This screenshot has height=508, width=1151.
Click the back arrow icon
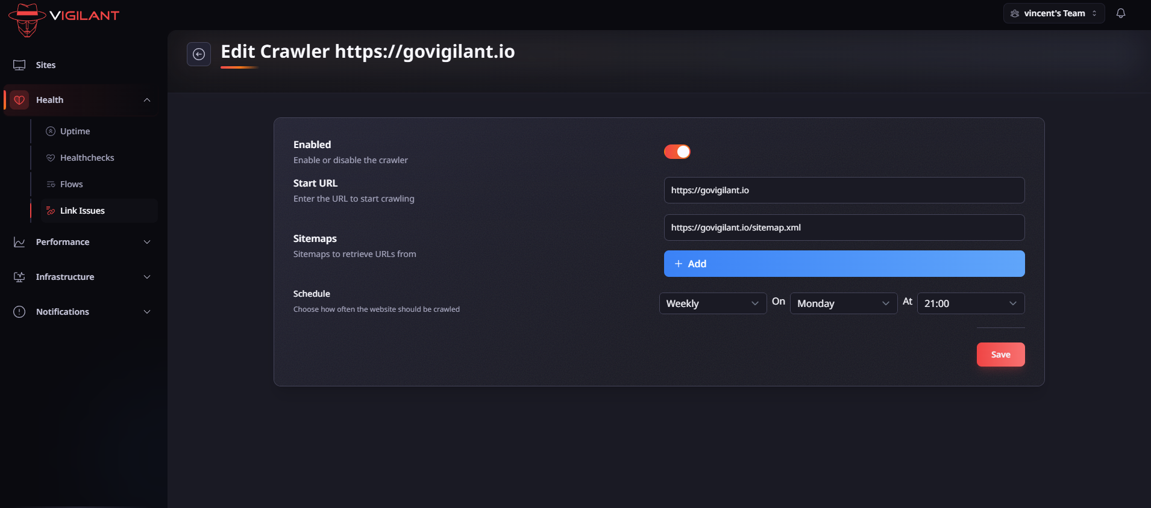[199, 54]
